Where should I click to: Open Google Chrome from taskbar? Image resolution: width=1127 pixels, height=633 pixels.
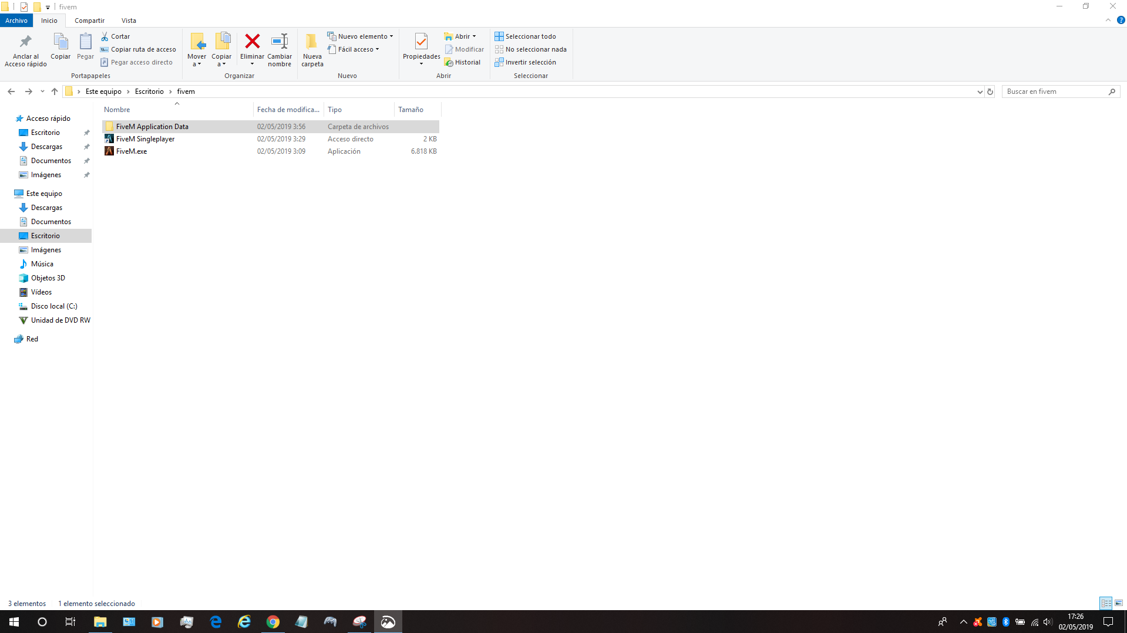(x=273, y=622)
